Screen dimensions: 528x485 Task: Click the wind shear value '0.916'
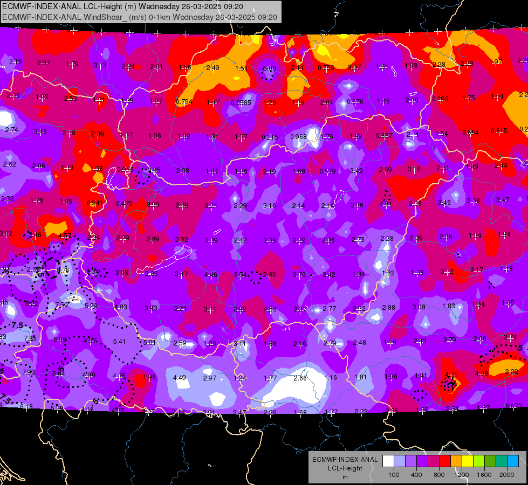click(125, 170)
